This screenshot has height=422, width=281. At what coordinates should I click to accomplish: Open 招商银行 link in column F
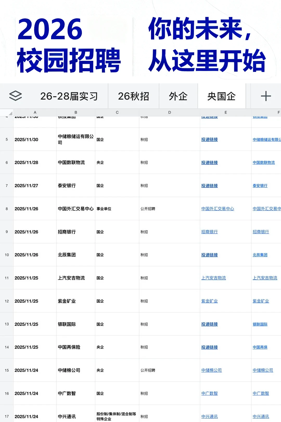pos(261,232)
